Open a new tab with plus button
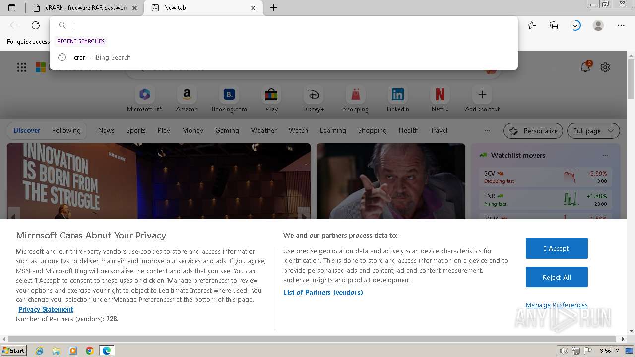The height and width of the screenshot is (357, 635). coord(273,8)
